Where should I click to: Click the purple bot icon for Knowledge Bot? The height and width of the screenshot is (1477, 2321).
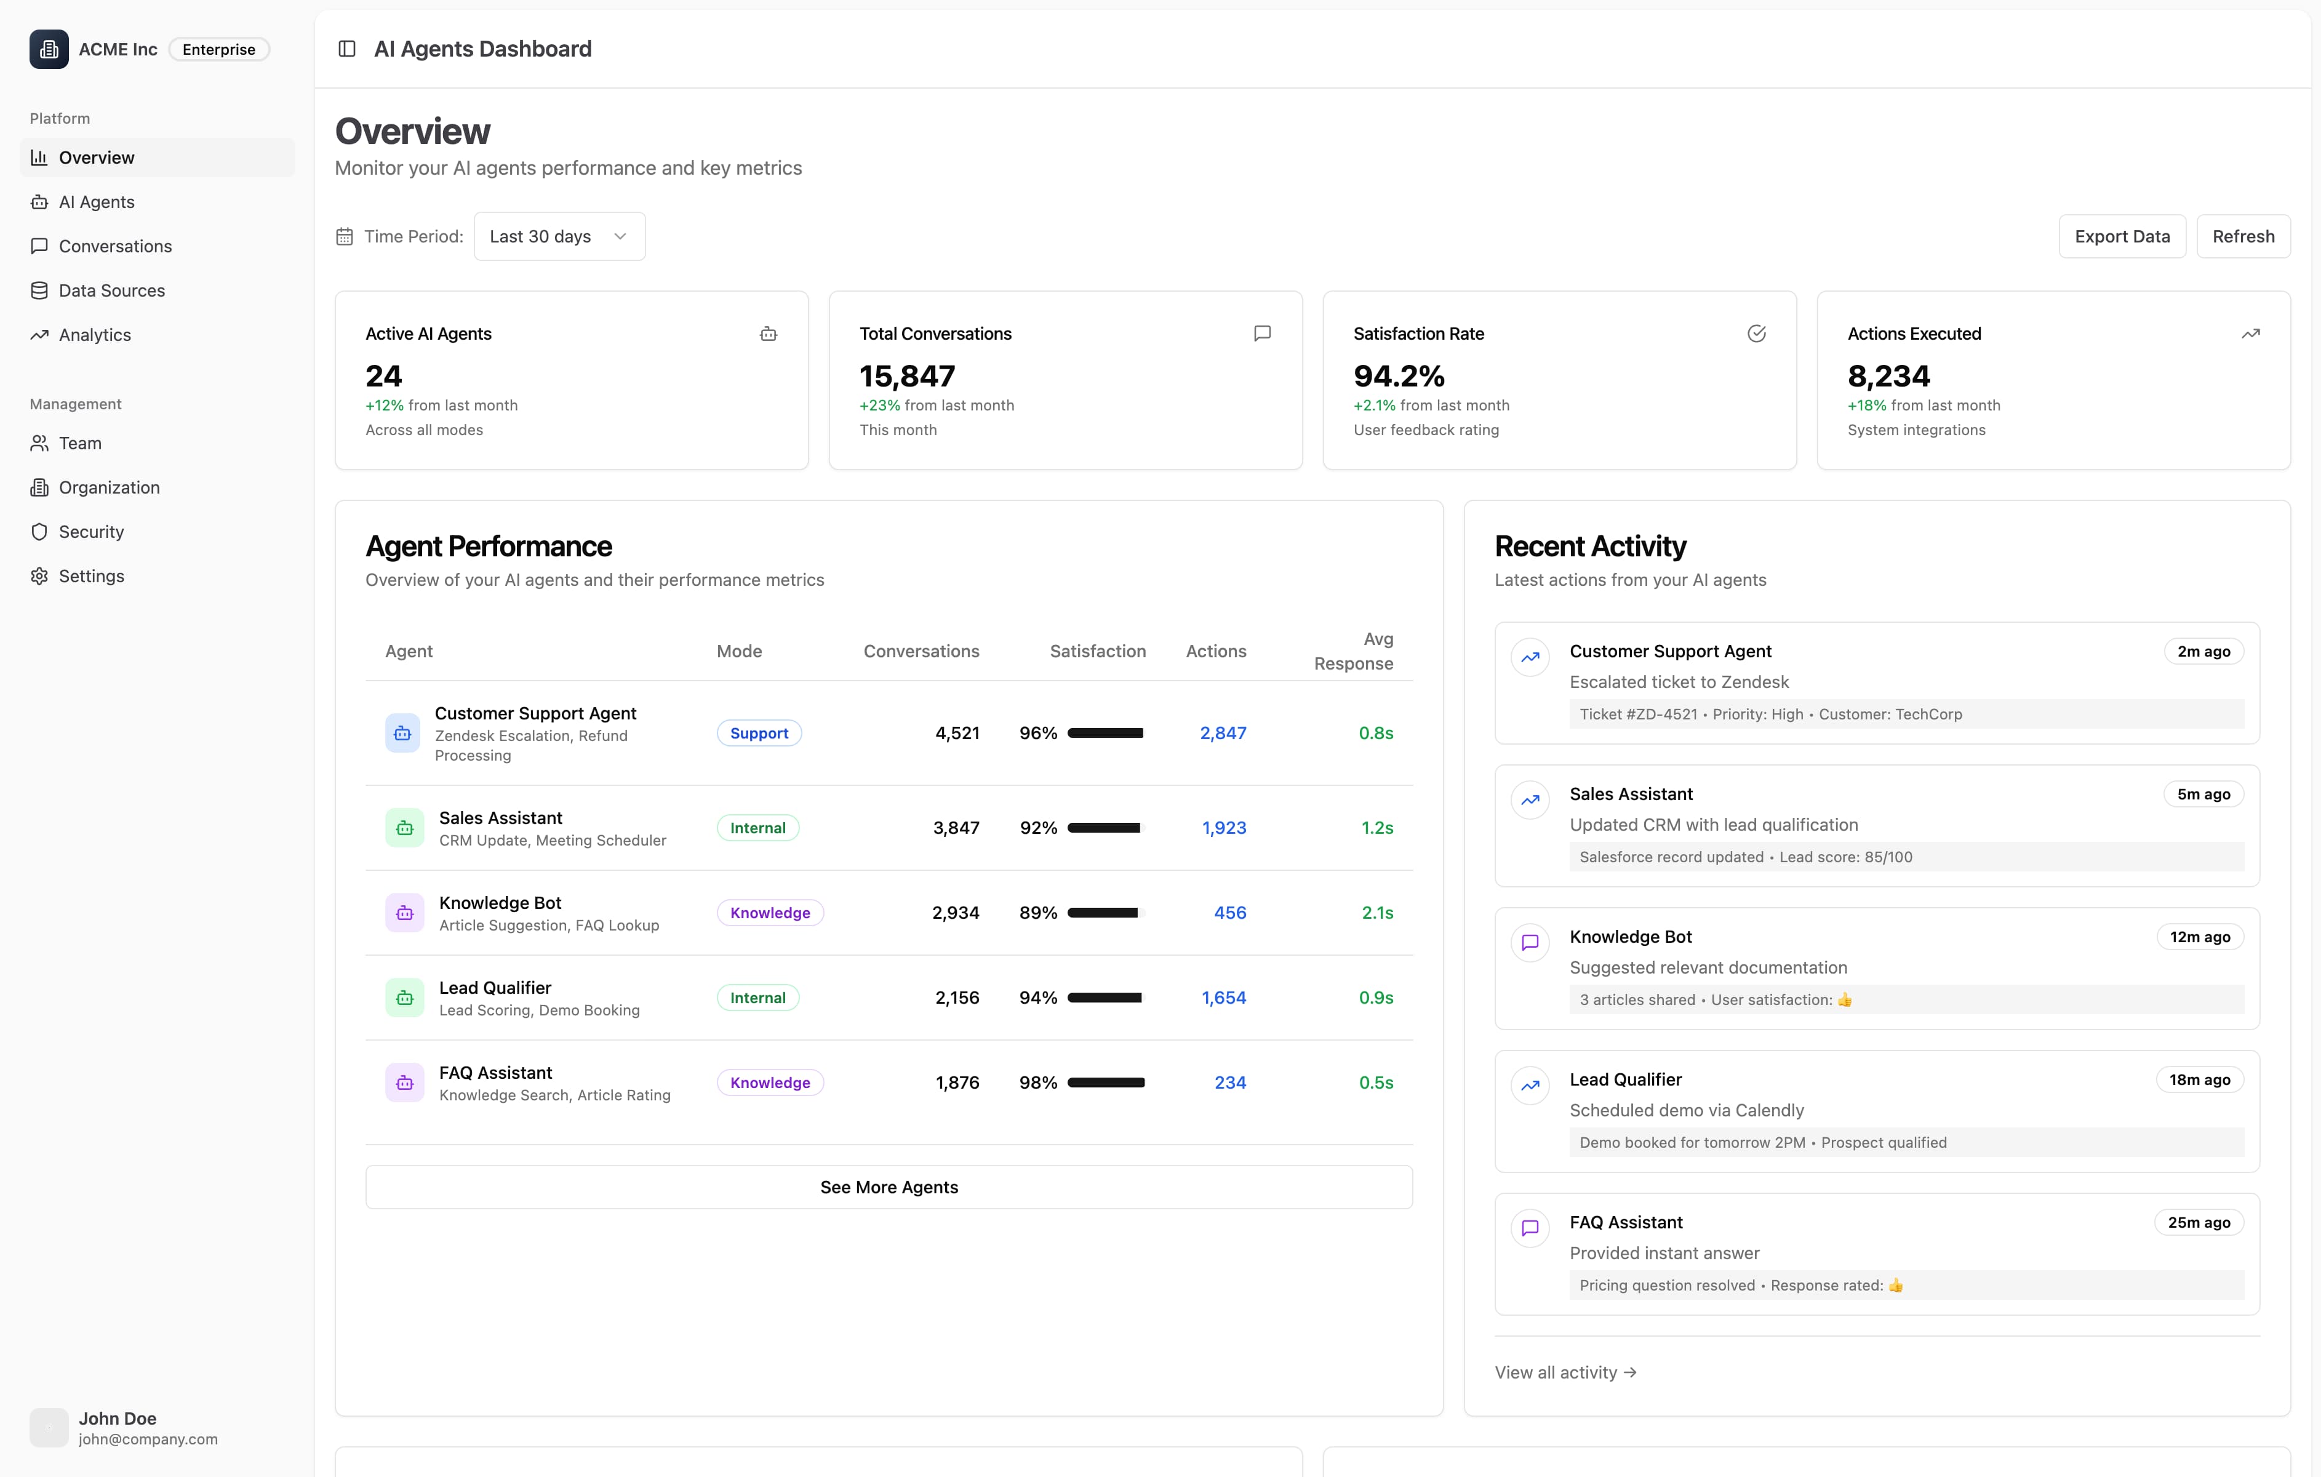(x=405, y=913)
